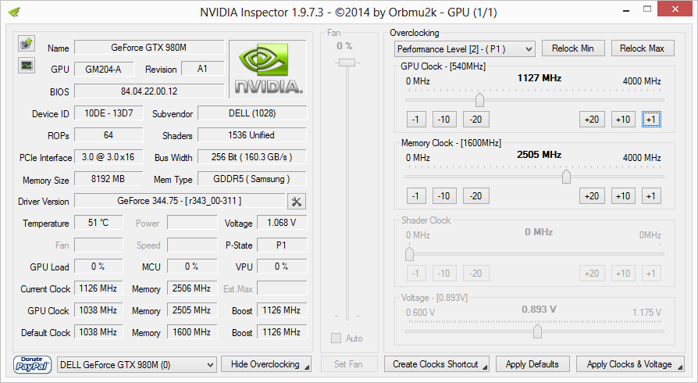
Task: Decrease GPU Clock by 1 MHz
Action: click(x=416, y=120)
